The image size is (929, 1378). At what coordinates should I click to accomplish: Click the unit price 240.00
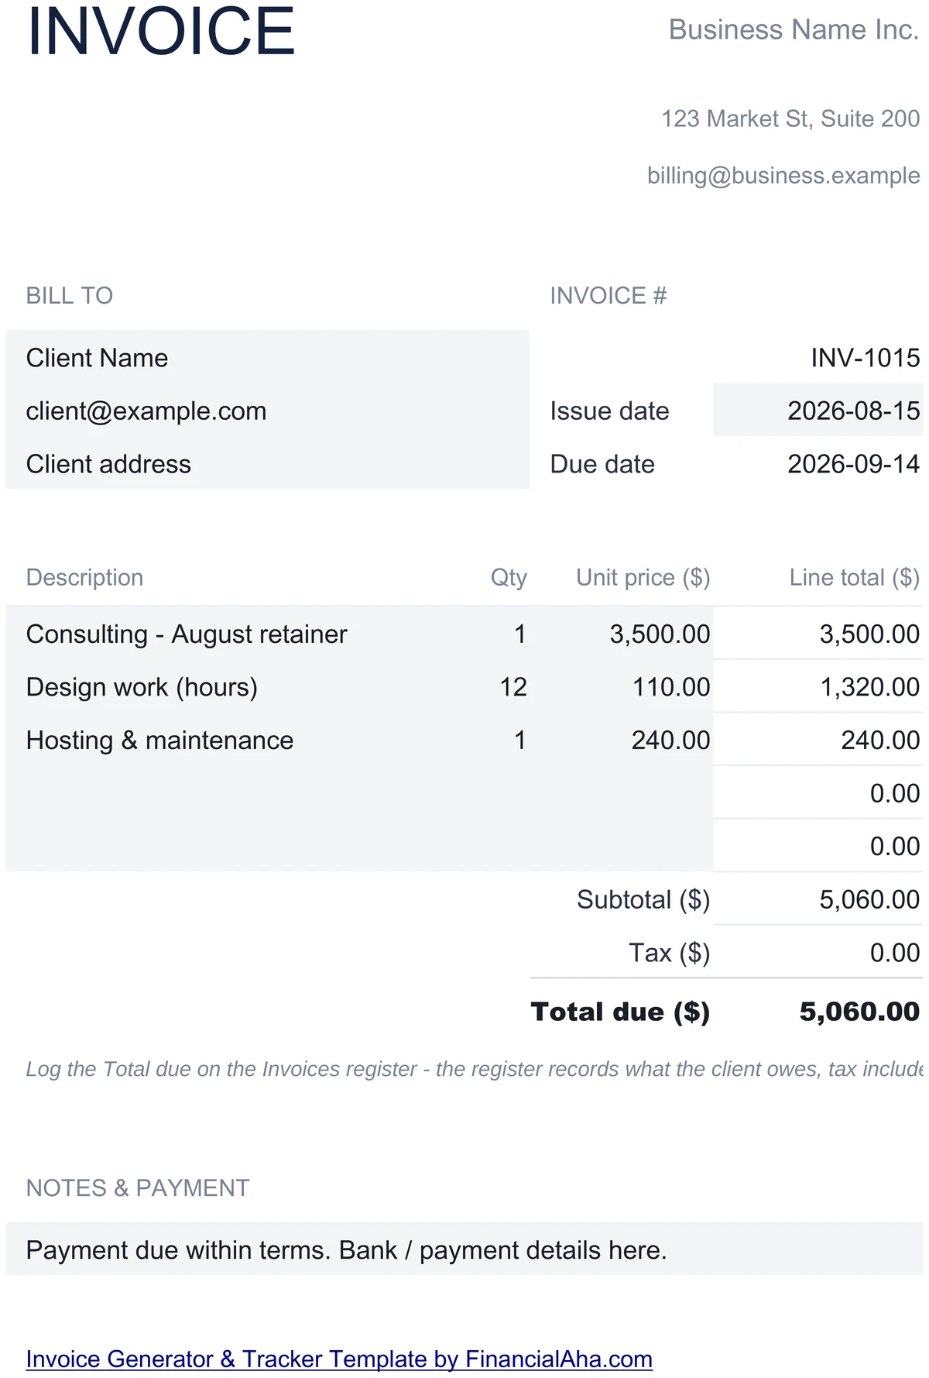[x=670, y=740]
